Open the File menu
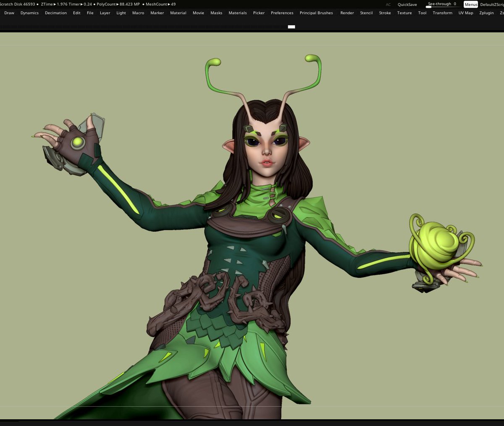The width and height of the screenshot is (504, 426). [x=90, y=13]
